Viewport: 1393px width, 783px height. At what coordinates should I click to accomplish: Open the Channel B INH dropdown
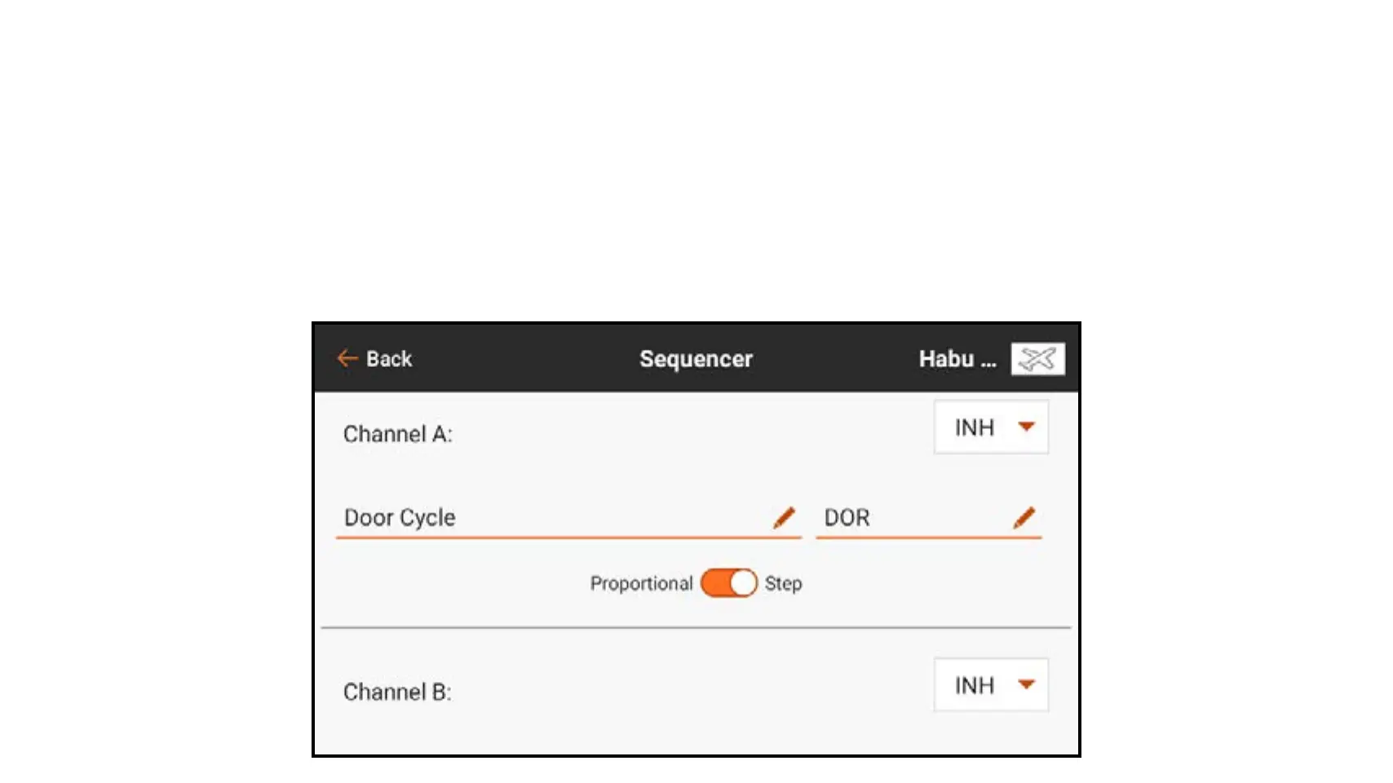pyautogui.click(x=990, y=685)
